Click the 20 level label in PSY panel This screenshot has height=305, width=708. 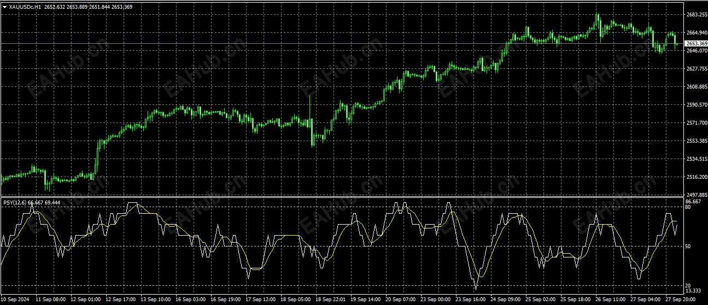(x=688, y=286)
